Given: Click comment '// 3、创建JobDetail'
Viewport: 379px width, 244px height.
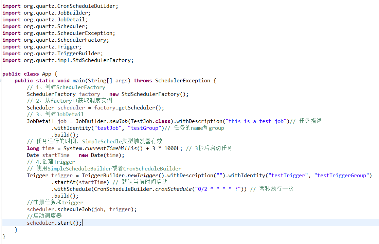Looking at the screenshot, I should (55, 114).
